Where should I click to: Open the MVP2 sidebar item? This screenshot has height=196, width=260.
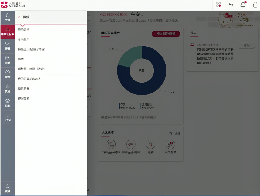click(8, 118)
